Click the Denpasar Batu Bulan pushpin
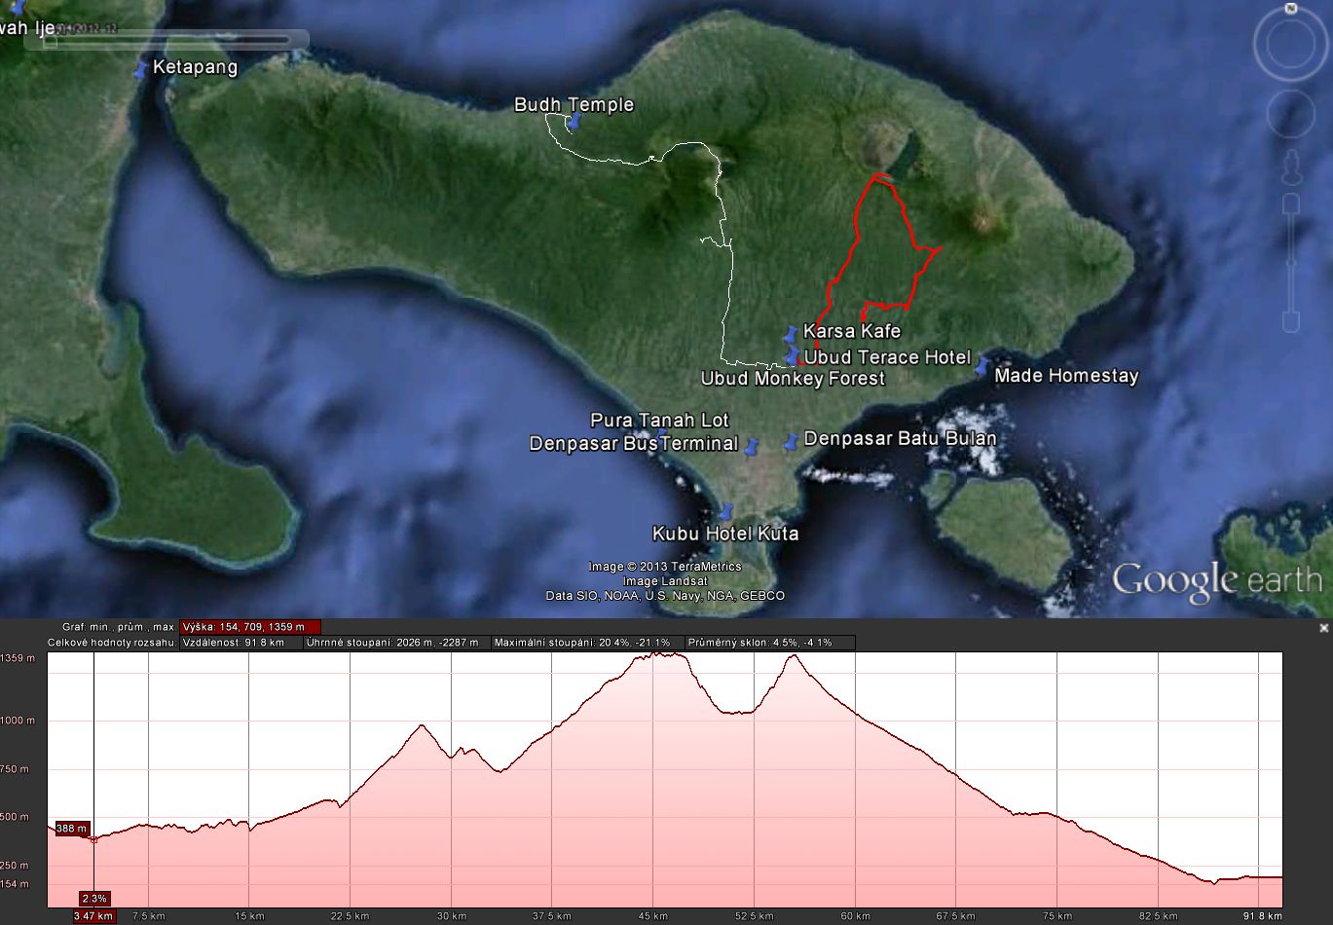This screenshot has width=1333, height=925. (x=792, y=442)
